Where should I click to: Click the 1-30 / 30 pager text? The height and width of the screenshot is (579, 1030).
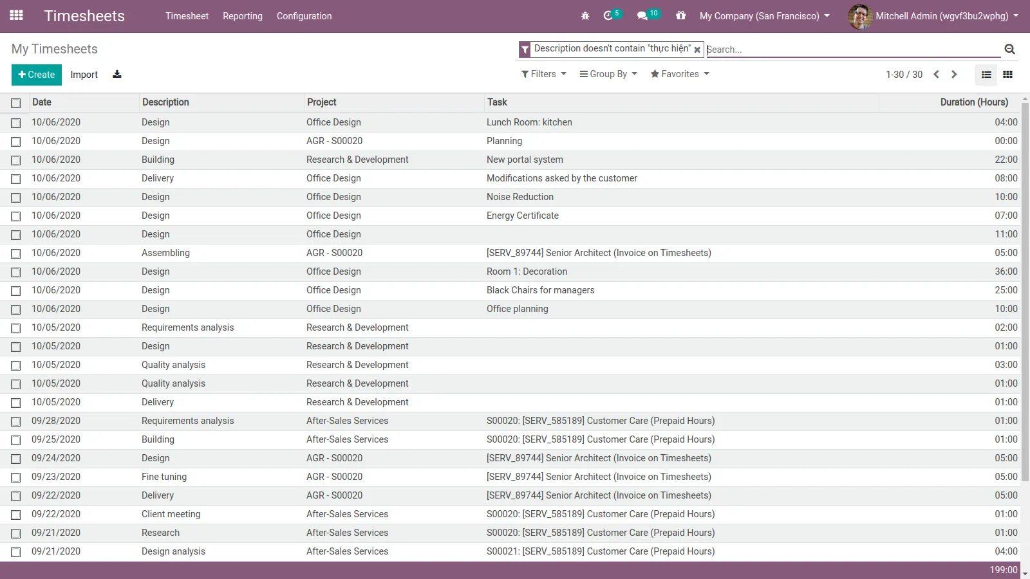(x=904, y=75)
